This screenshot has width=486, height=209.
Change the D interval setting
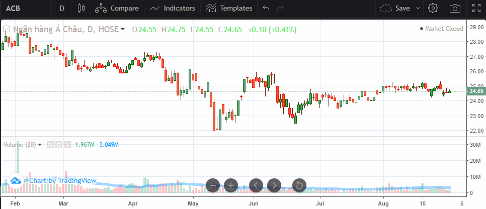pyautogui.click(x=61, y=8)
